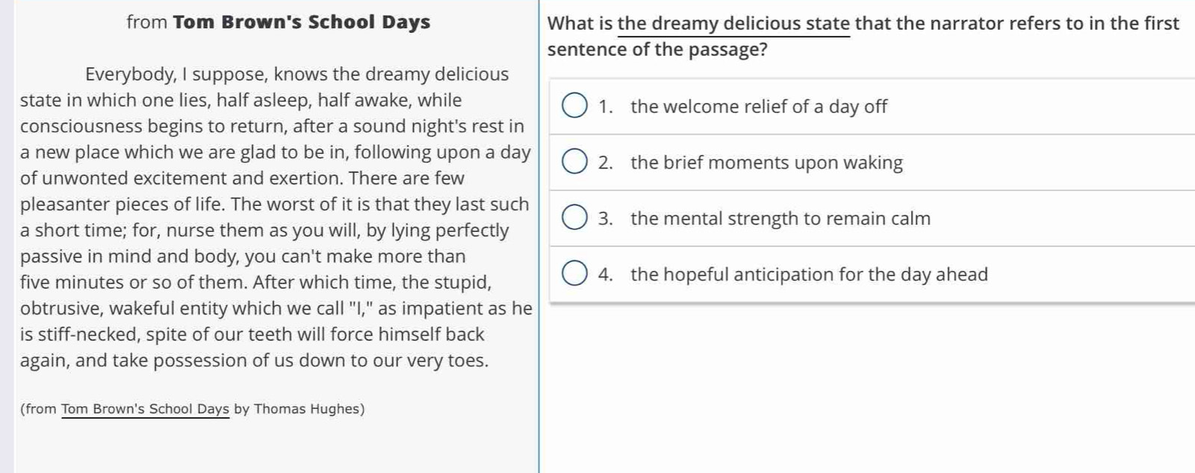Image resolution: width=1195 pixels, height=473 pixels.
Task: Mark the radio circle for option 3
Action: tap(574, 218)
